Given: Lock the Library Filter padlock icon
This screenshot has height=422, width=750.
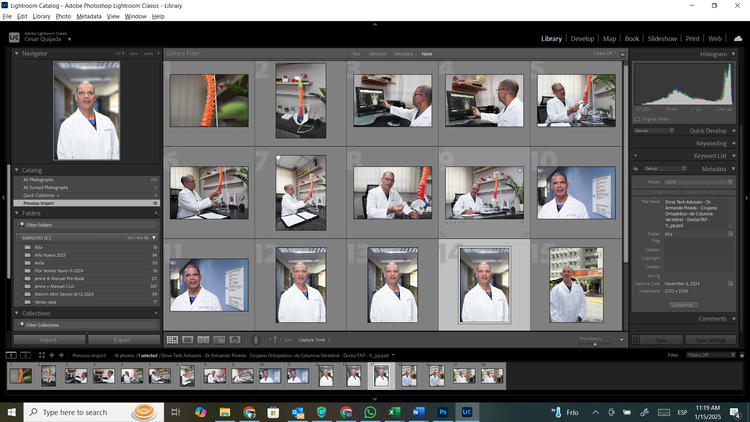Looking at the screenshot, I should click(x=623, y=54).
